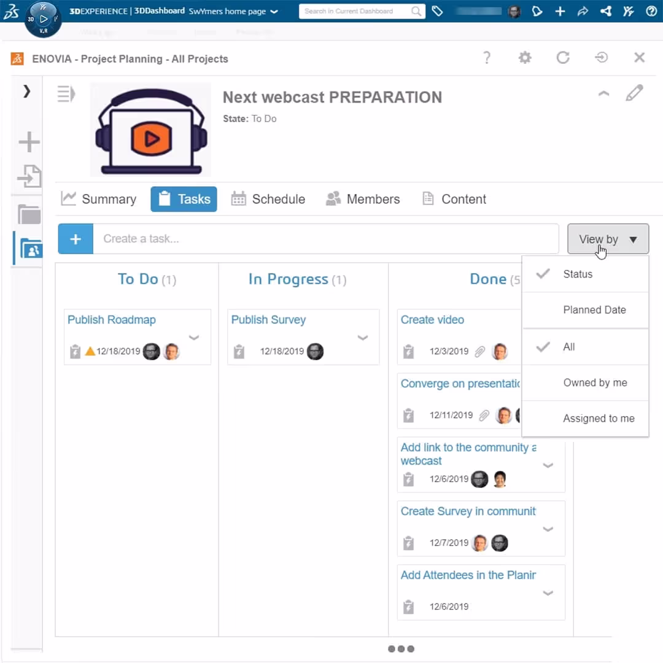Click clipboard icon on Publish Survey

pos(239,351)
